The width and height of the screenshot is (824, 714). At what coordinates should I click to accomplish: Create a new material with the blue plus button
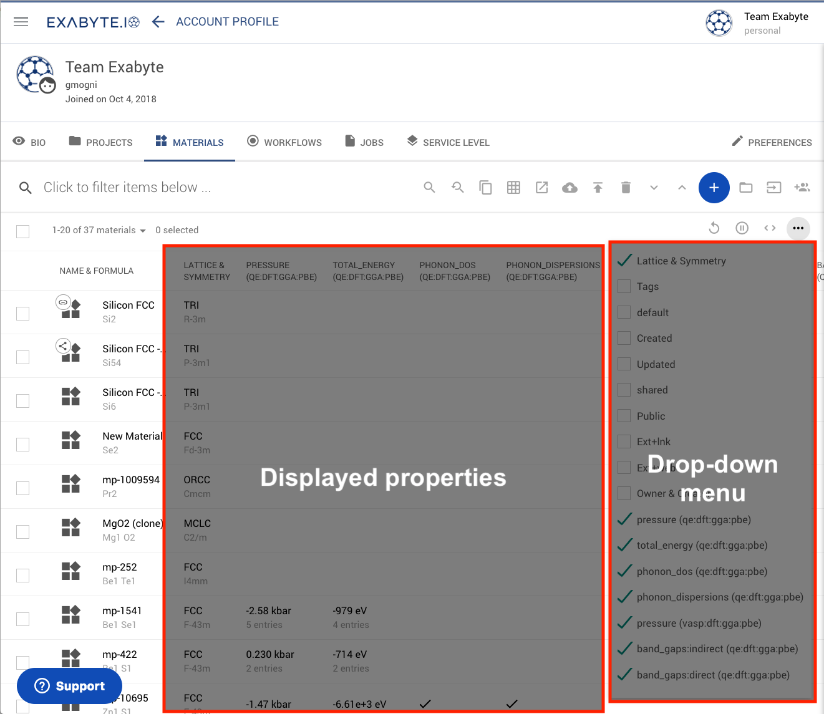point(714,187)
